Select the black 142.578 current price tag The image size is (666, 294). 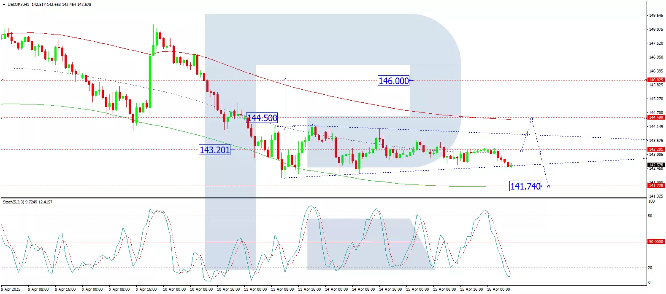point(655,165)
